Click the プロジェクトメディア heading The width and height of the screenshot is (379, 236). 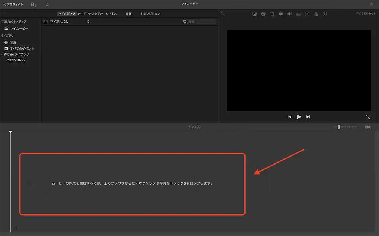coord(14,22)
